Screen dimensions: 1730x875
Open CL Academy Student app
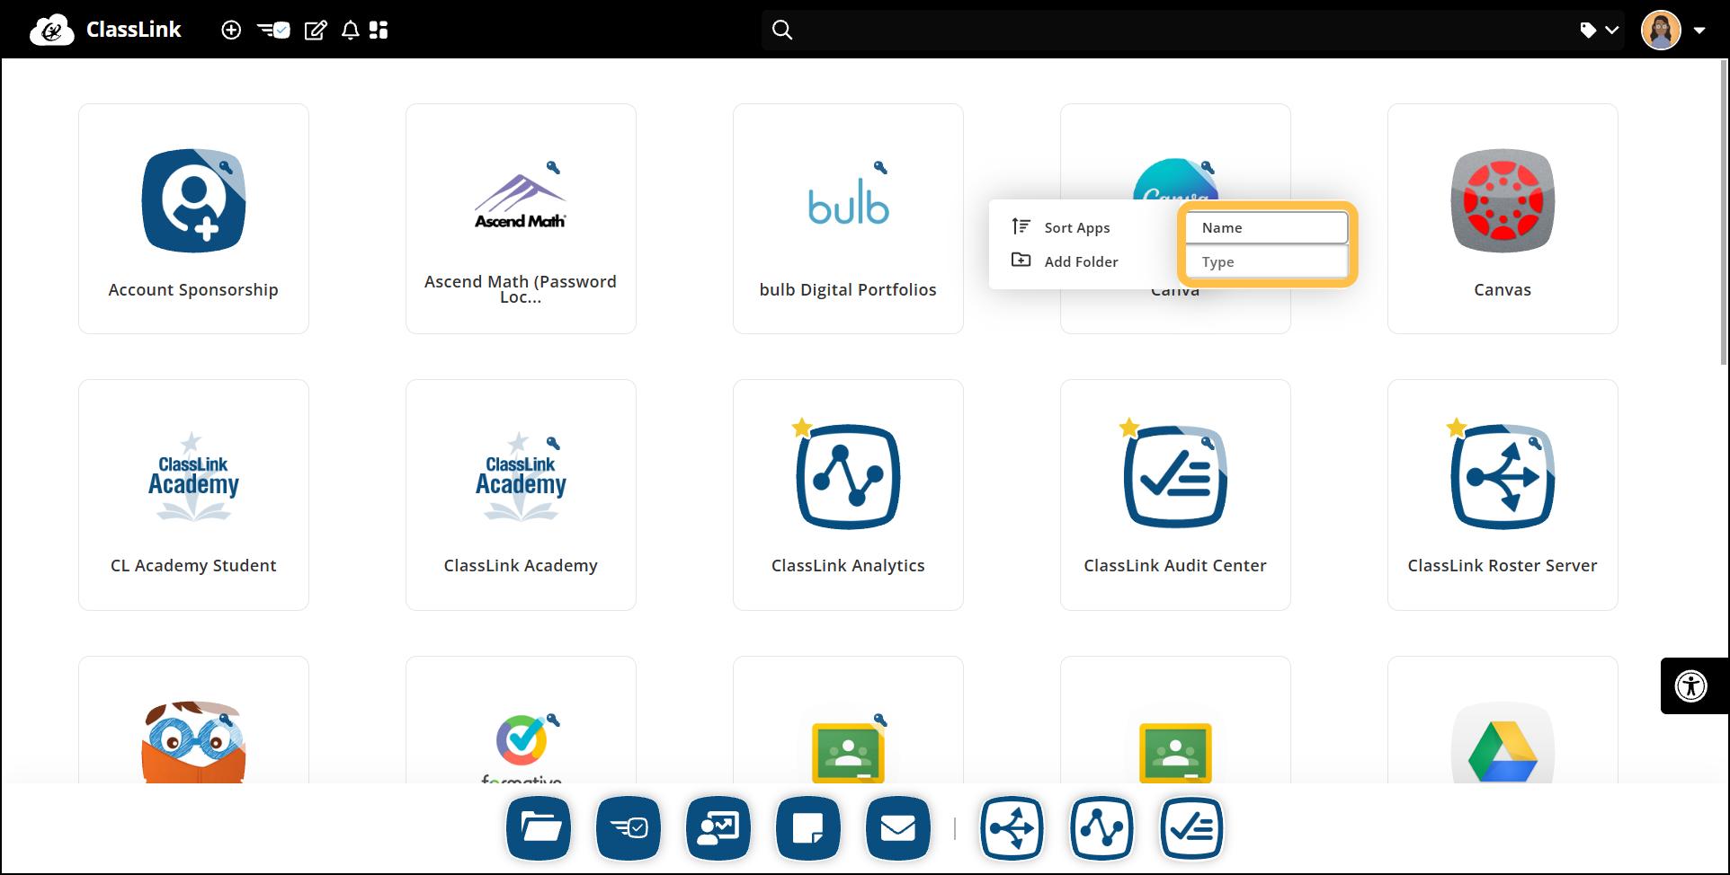pos(193,495)
